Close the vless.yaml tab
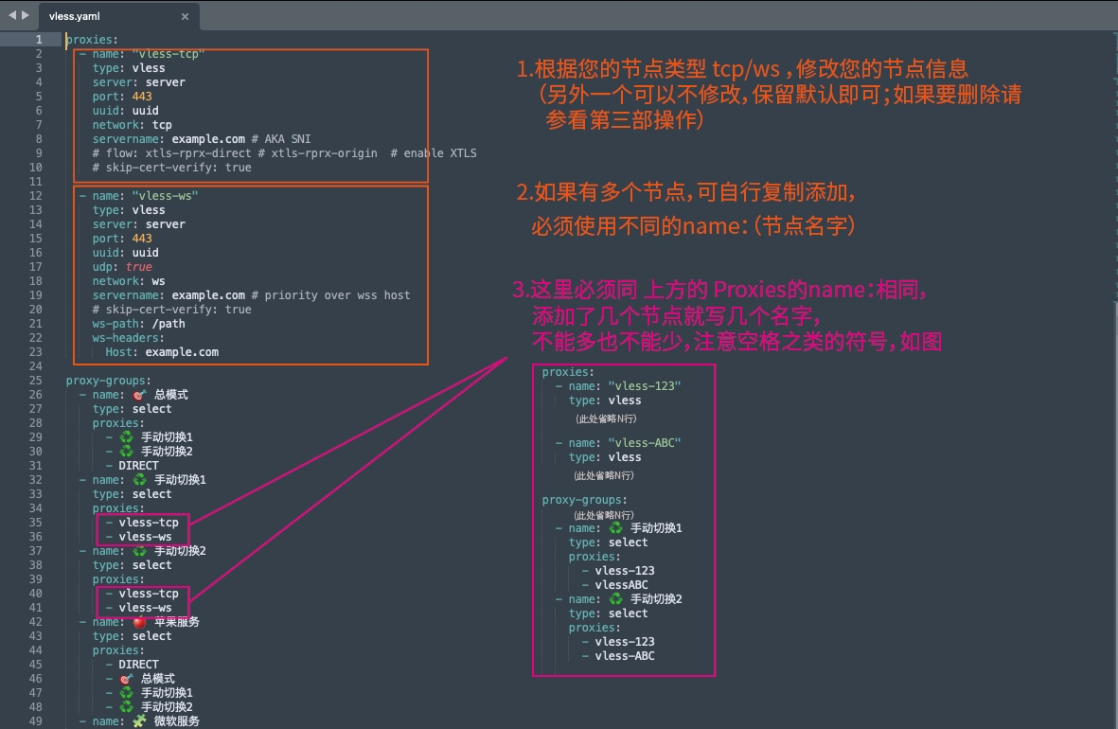Screen dimensions: 1118x729 pos(185,17)
